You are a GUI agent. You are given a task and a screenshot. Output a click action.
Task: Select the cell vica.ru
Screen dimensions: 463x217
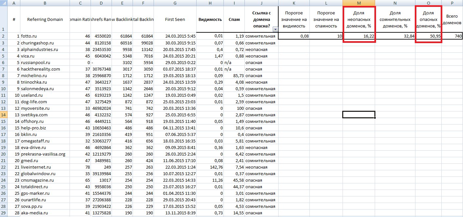click(x=45, y=56)
